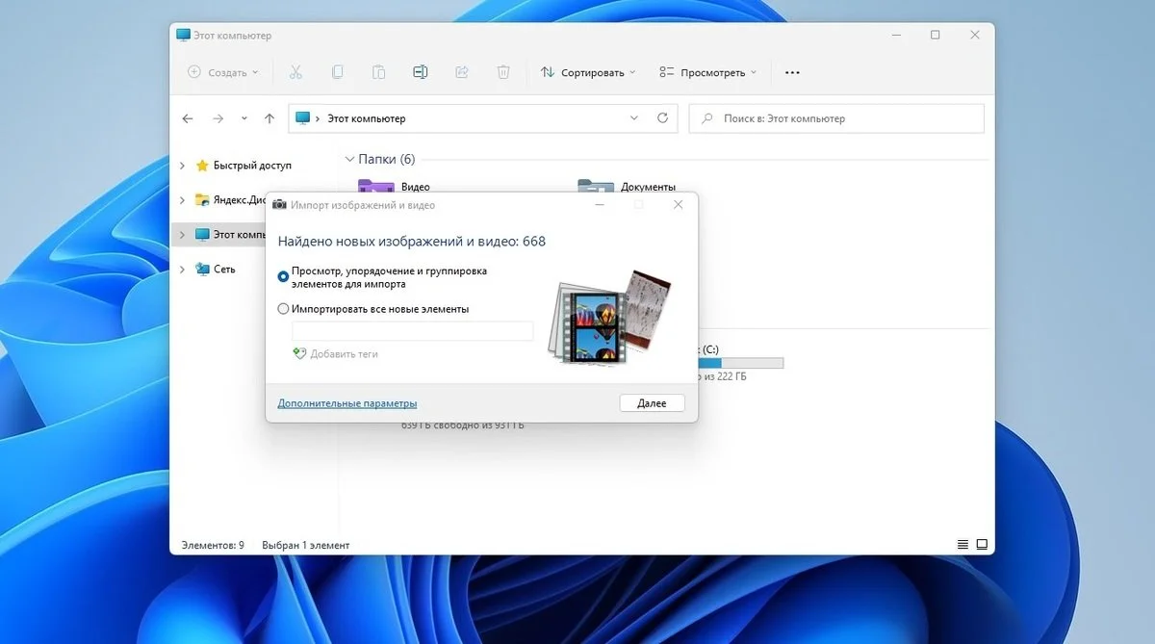Open the three-dot more options menu
Screen dimensions: 1155x644
pos(792,72)
